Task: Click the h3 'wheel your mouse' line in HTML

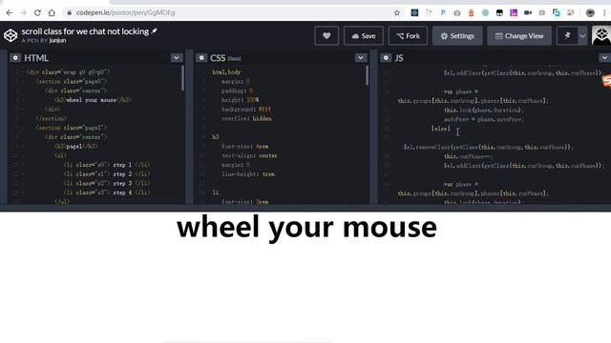Action: [93, 100]
